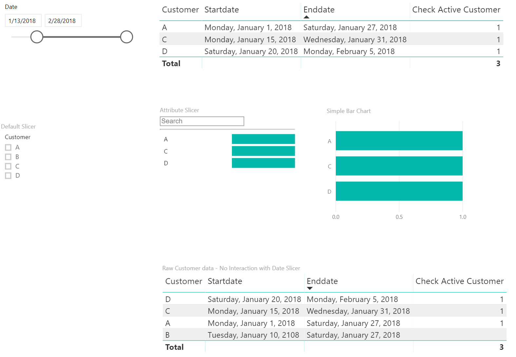The height and width of the screenshot is (357, 516).
Task: Click 'Saturday, January 20, 2018' in raw data table
Action: coord(254,299)
